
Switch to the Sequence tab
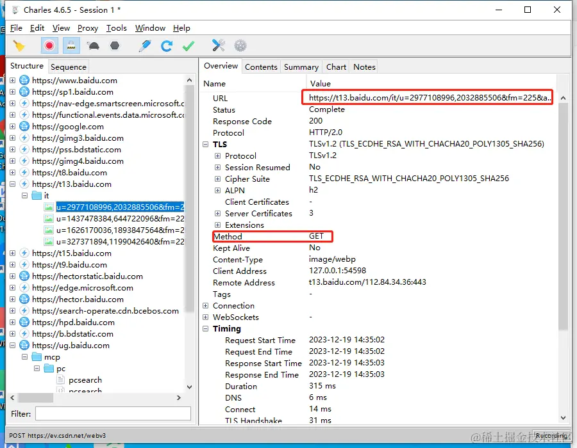tap(69, 67)
